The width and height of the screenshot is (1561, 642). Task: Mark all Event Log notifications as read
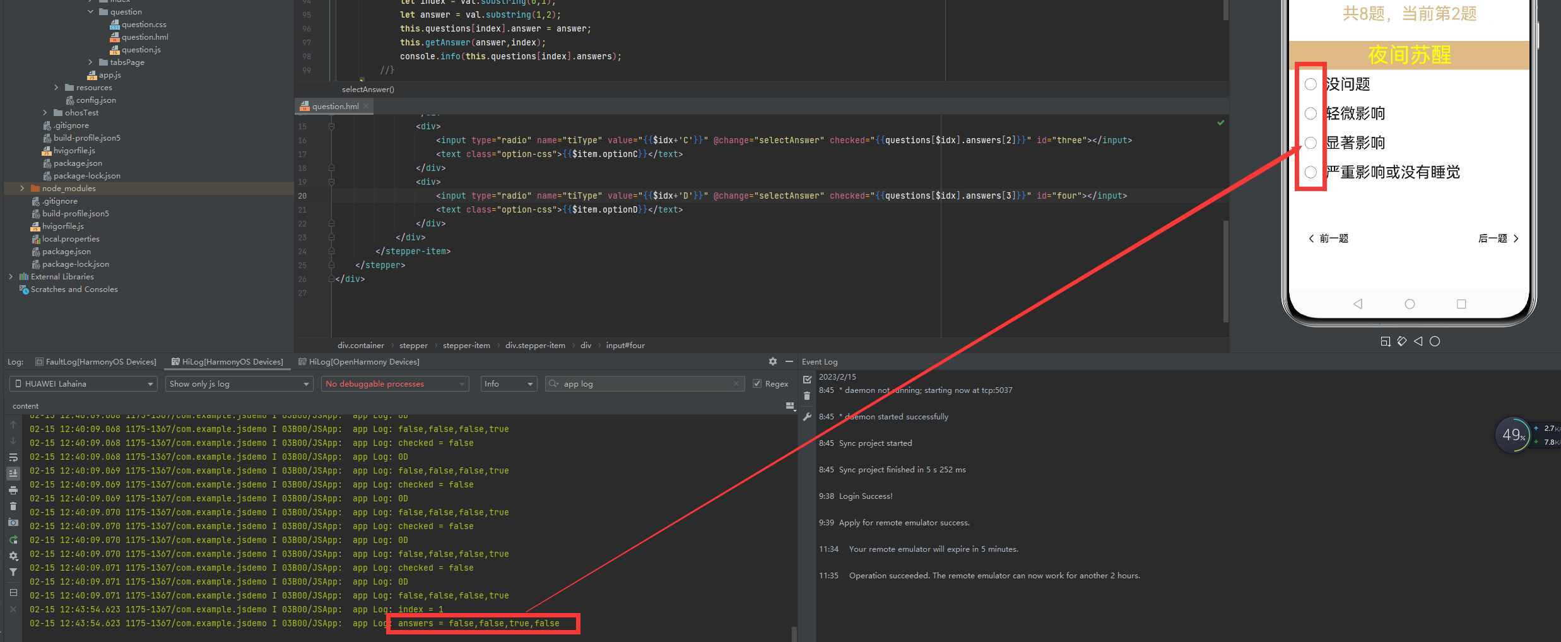pyautogui.click(x=807, y=380)
